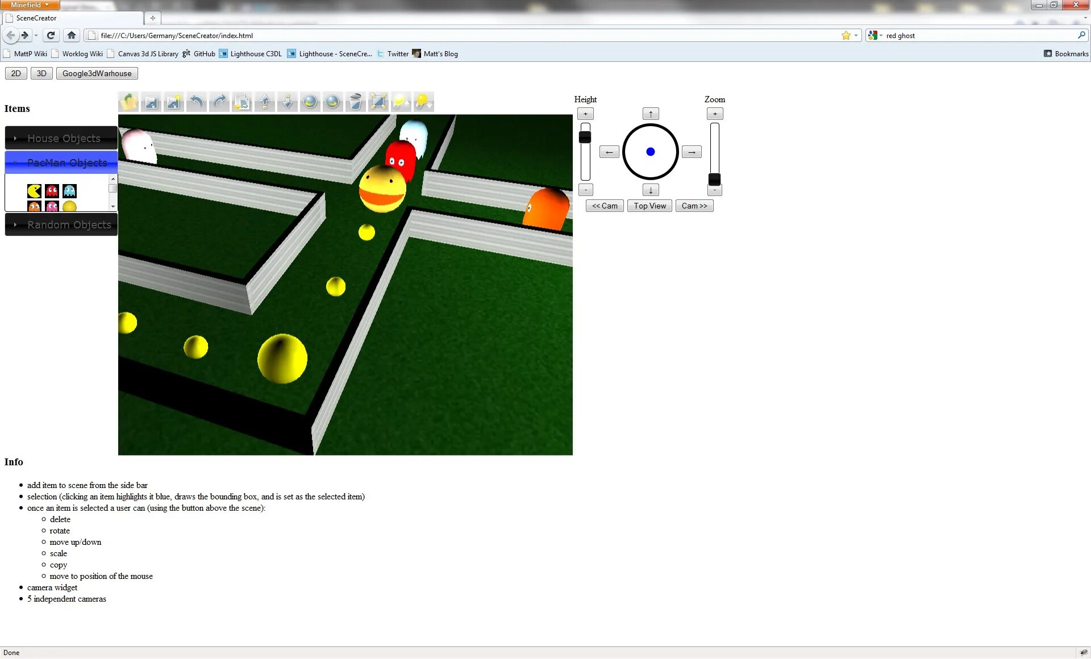The image size is (1091, 659).
Task: Click the save-as disk with star icon
Action: 174,102
